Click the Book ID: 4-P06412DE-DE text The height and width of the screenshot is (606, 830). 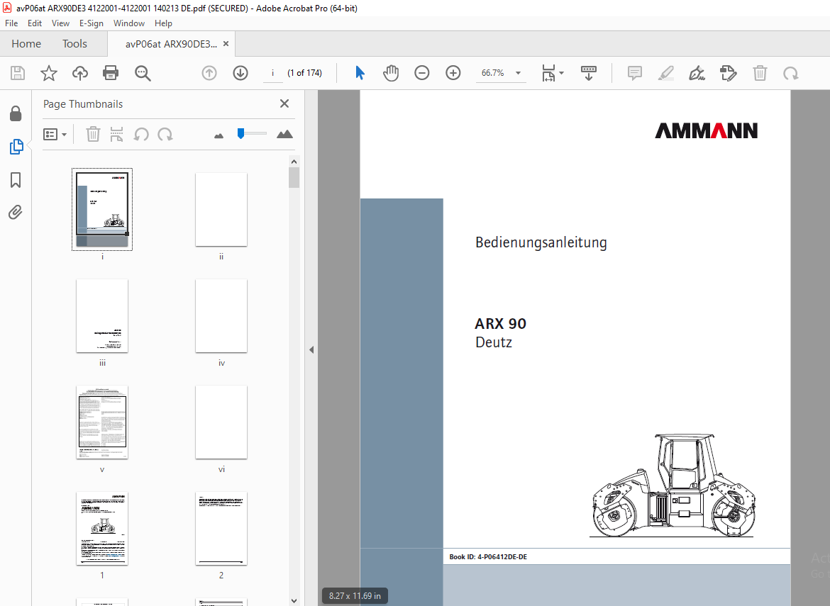click(x=488, y=557)
